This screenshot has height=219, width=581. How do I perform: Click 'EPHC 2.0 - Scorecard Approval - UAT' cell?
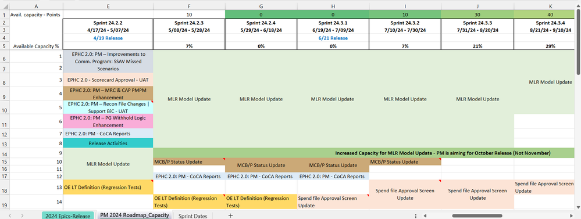coord(108,80)
